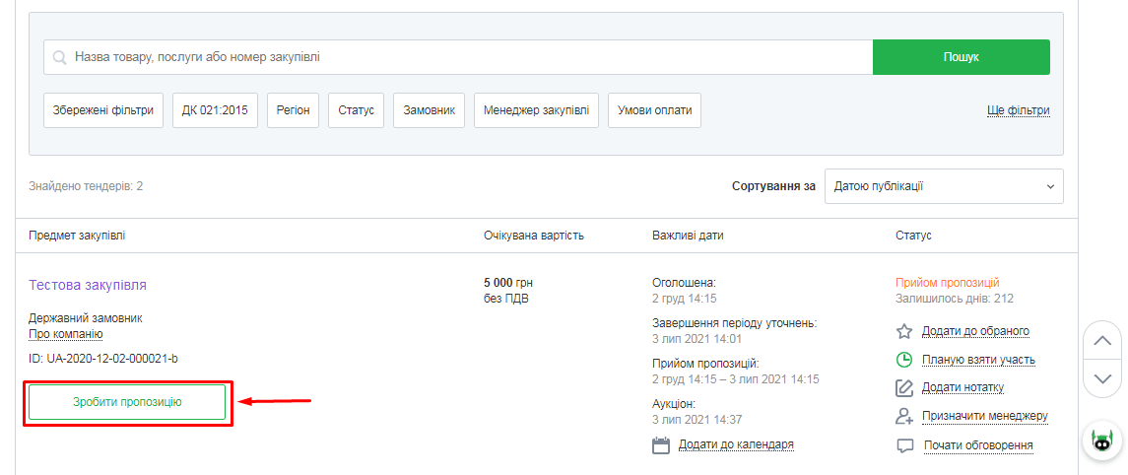Open the sort by publication date dropdown
Viewport: 1128px width, 475px height.
click(943, 186)
